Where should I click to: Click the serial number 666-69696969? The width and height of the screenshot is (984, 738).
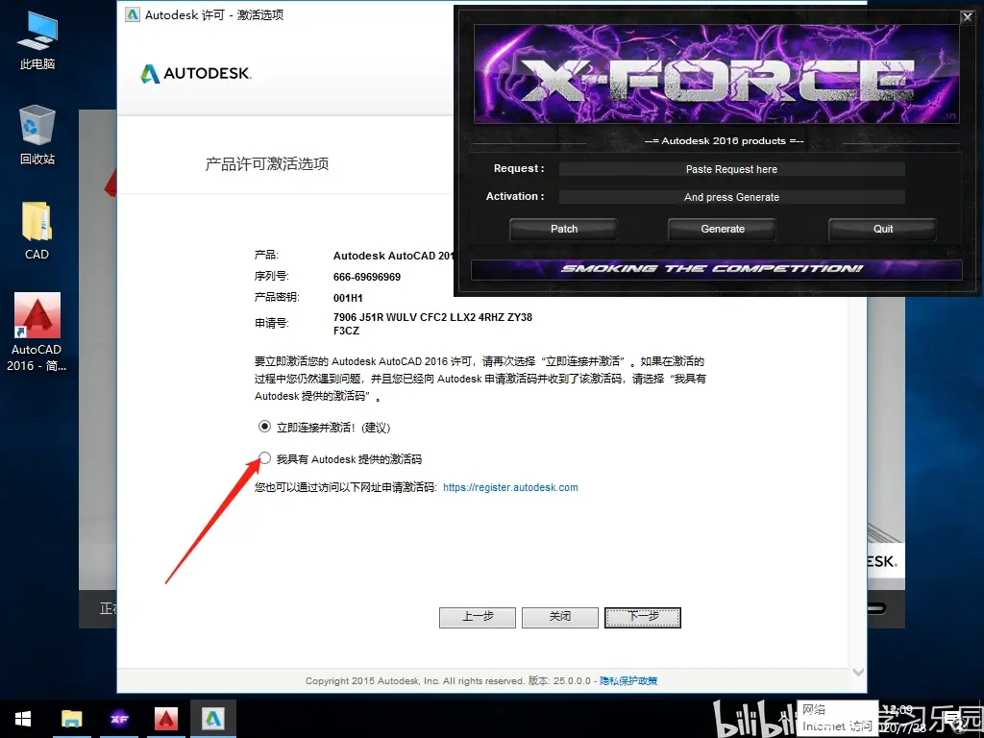(x=367, y=277)
